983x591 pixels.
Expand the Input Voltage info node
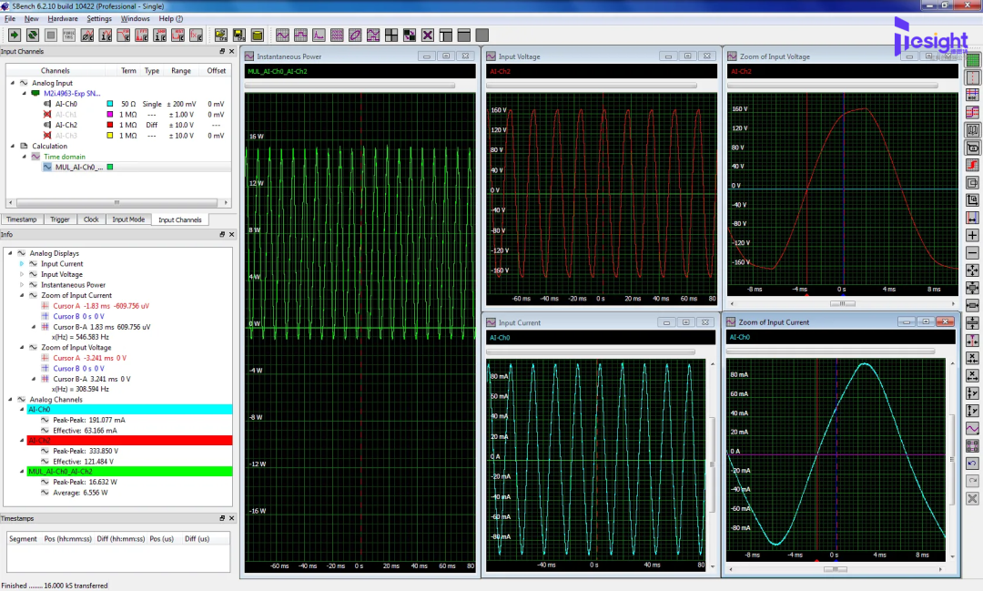pyautogui.click(x=22, y=274)
